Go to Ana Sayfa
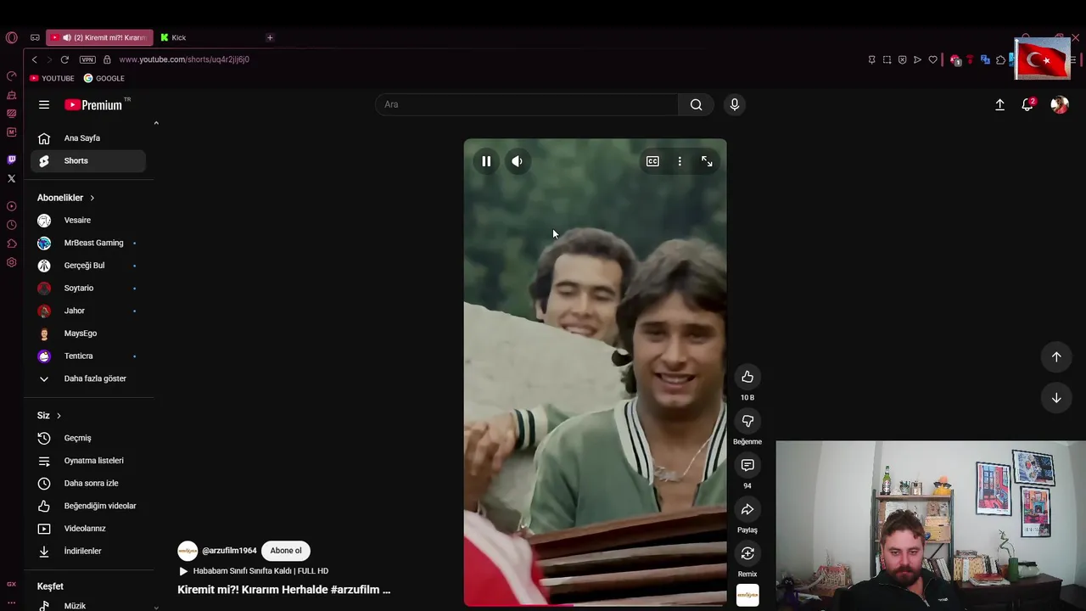The width and height of the screenshot is (1086, 611). click(88, 138)
